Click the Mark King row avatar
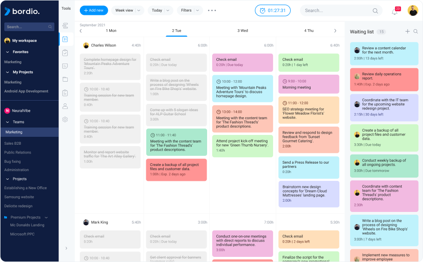The width and height of the screenshot is (423, 262). 86,223
